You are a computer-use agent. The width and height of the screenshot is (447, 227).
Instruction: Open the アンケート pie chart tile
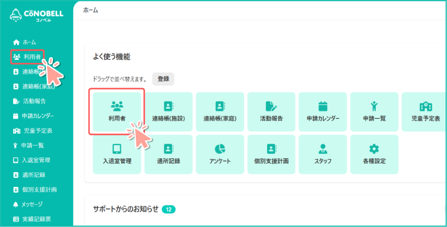(x=220, y=154)
